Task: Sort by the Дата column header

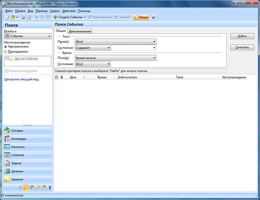Action: click(73, 77)
